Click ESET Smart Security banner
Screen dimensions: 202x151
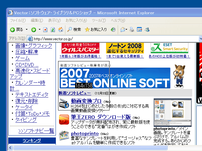(x=169, y=48)
